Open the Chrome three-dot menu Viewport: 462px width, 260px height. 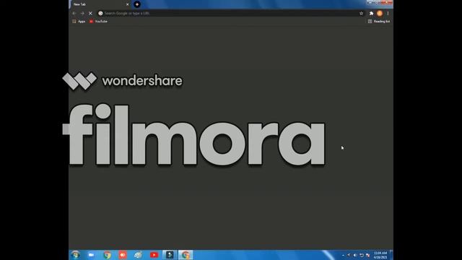[x=388, y=13]
